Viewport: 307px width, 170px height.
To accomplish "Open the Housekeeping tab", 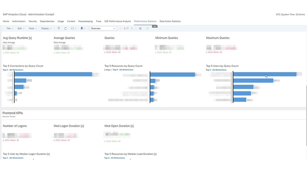I will tap(85, 21).
